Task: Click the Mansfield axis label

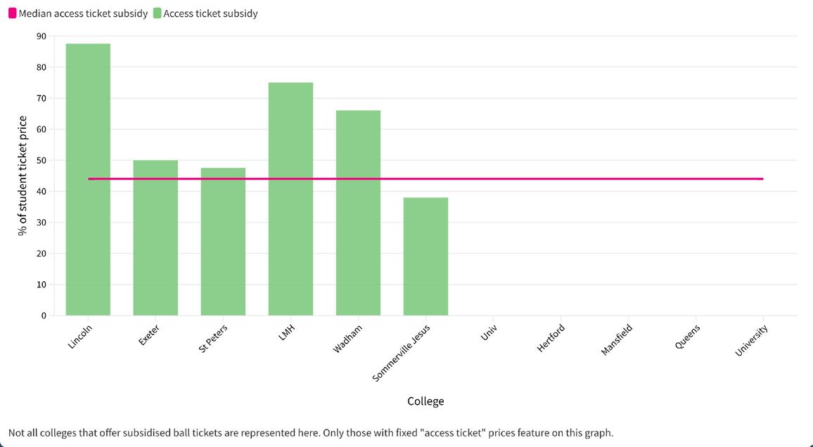Action: (617, 339)
